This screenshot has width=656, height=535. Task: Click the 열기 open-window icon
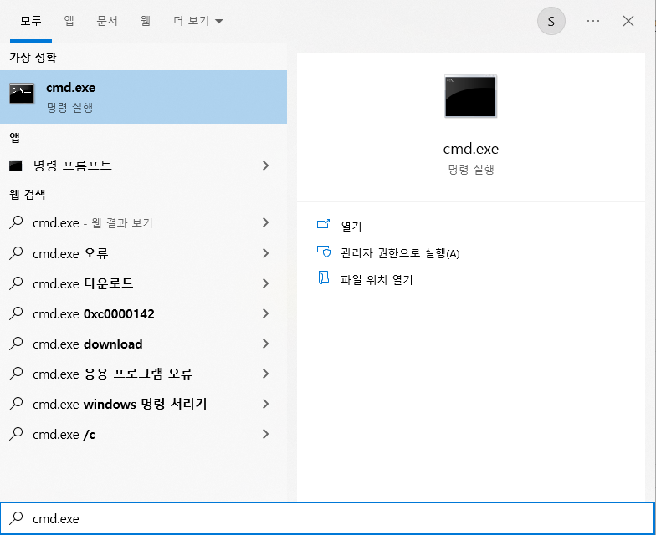click(x=323, y=224)
